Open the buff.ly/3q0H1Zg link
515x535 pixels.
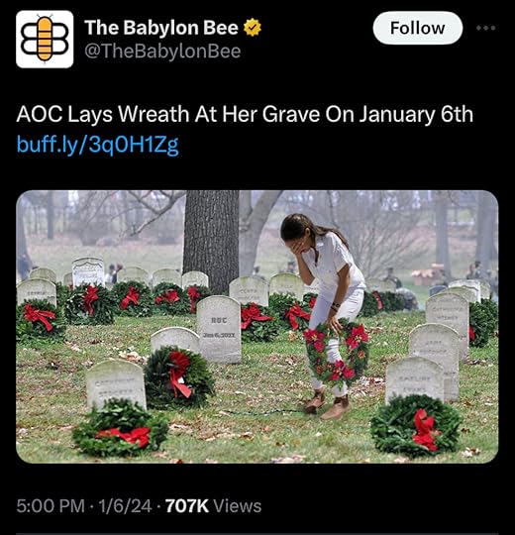[97, 145]
